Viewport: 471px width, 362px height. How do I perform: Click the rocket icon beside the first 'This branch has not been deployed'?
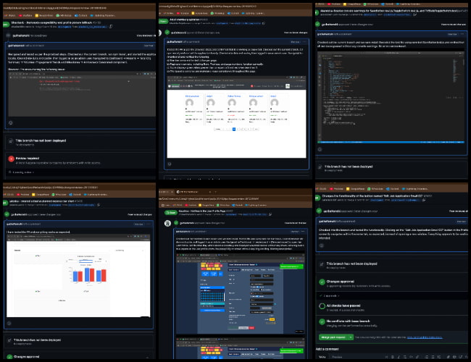coord(11,140)
